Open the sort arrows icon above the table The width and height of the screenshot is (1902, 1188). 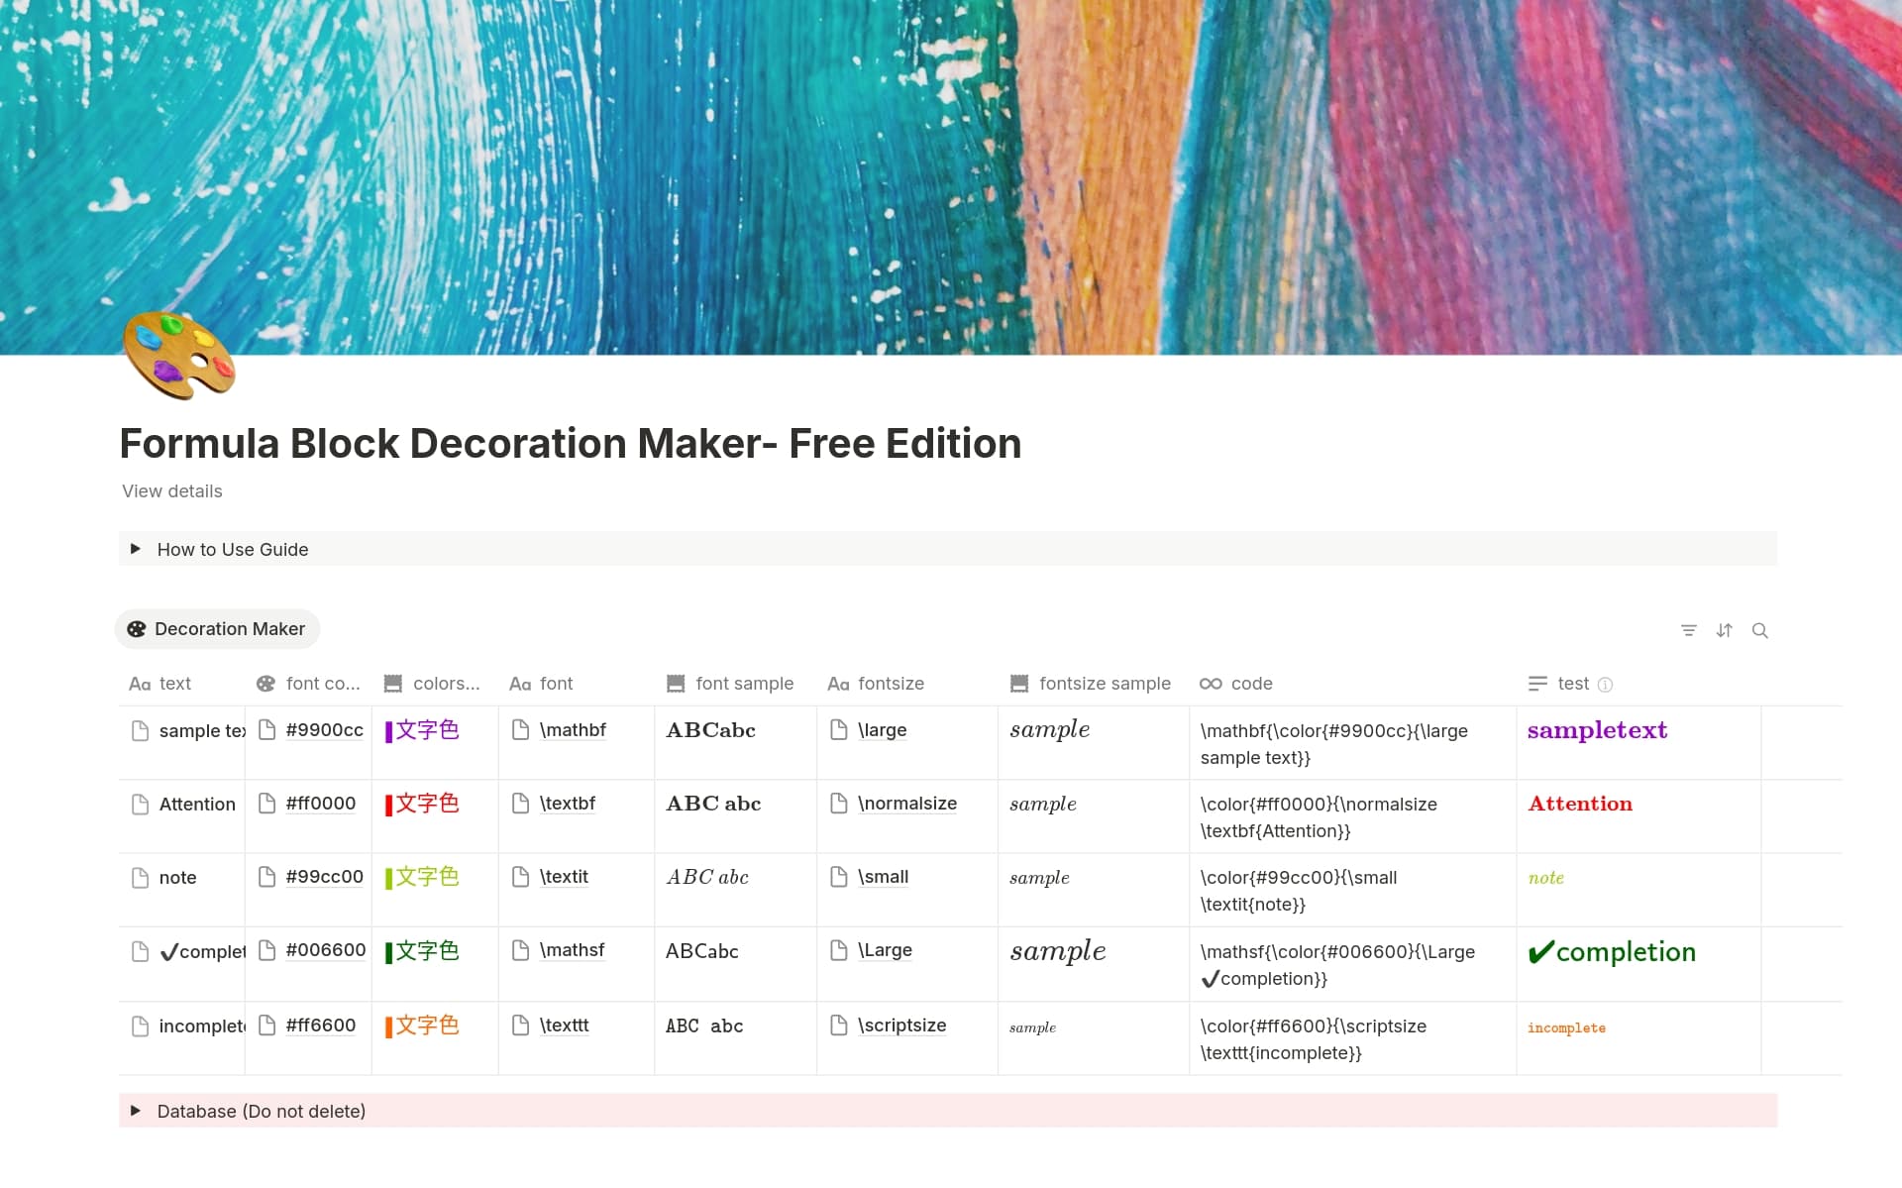click(x=1725, y=630)
